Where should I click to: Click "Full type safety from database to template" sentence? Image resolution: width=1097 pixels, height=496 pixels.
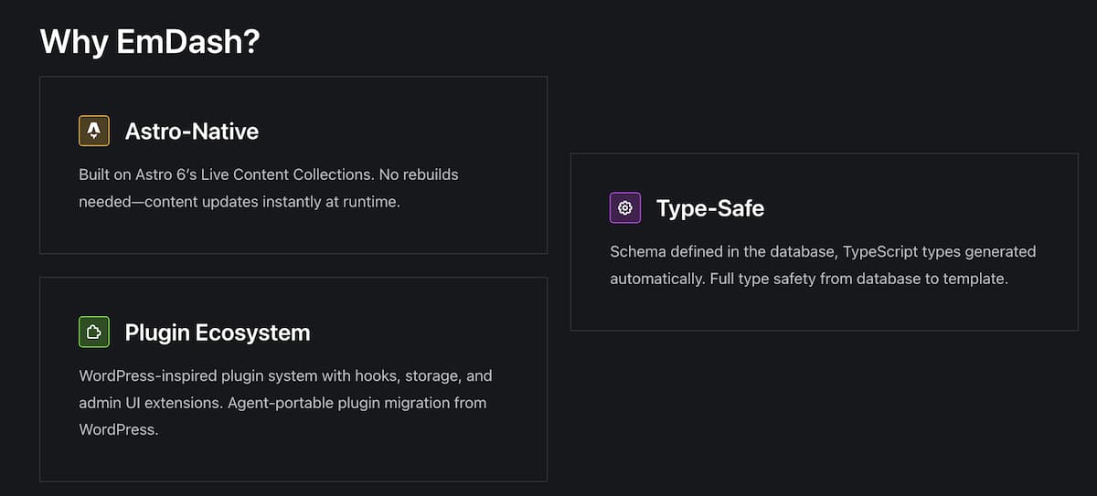pyautogui.click(x=858, y=279)
